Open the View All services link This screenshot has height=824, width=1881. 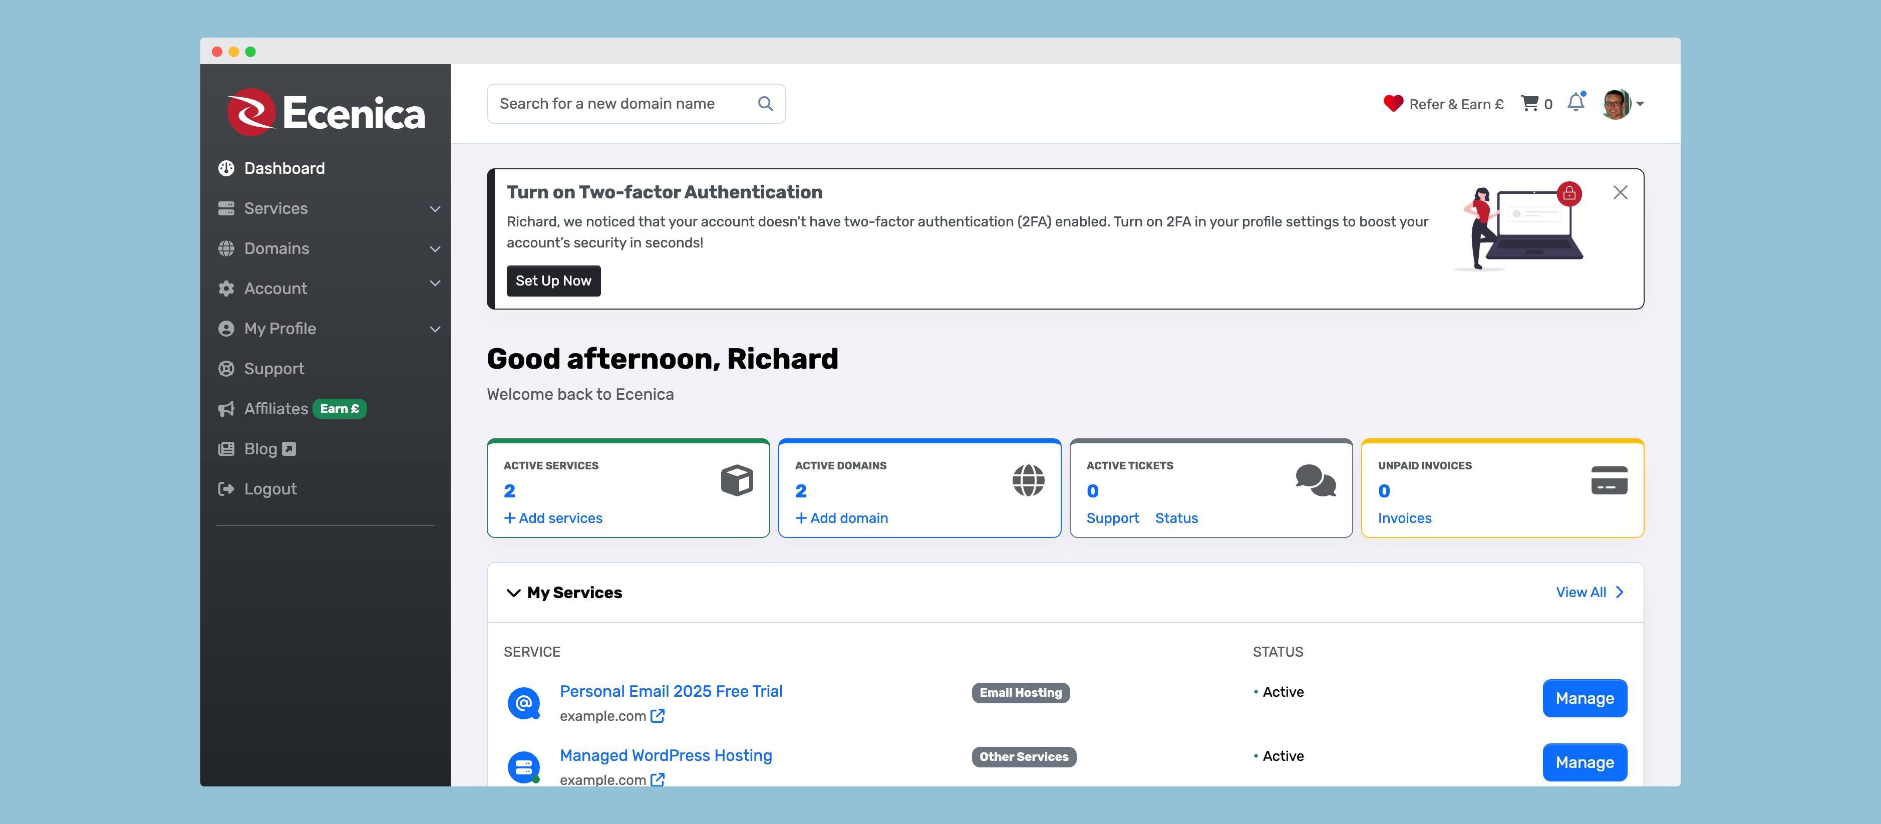pos(1590,593)
